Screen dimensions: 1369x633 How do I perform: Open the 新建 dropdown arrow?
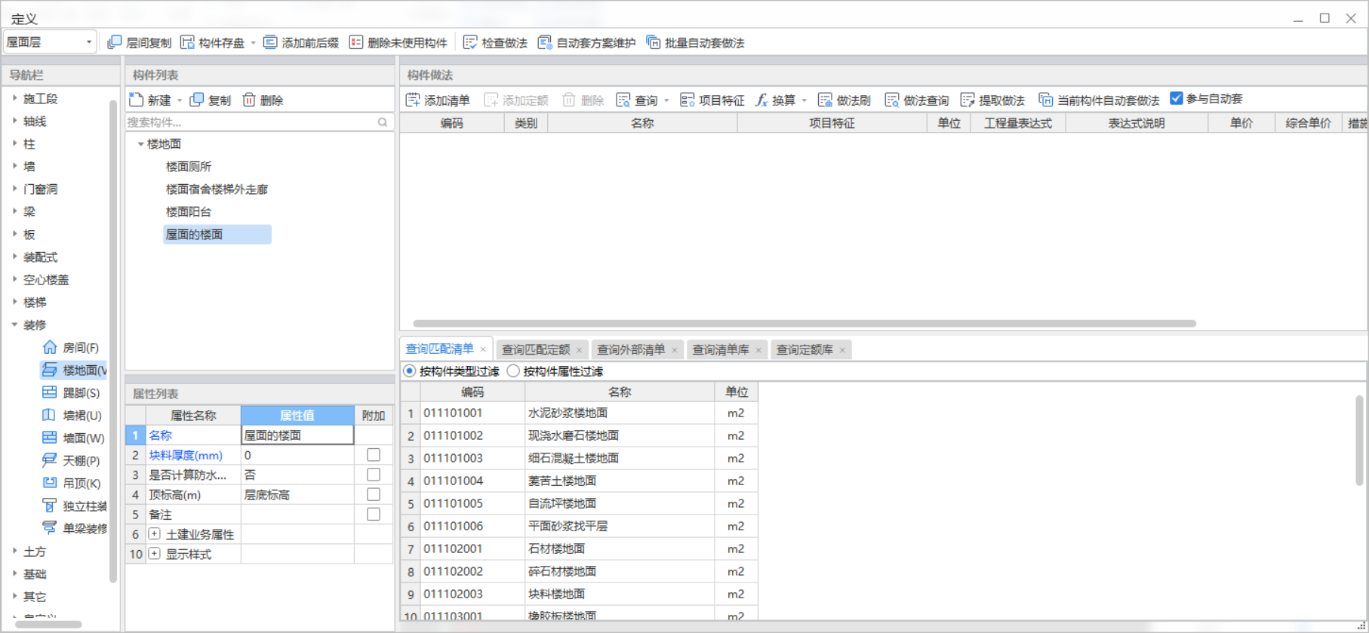pyautogui.click(x=180, y=100)
